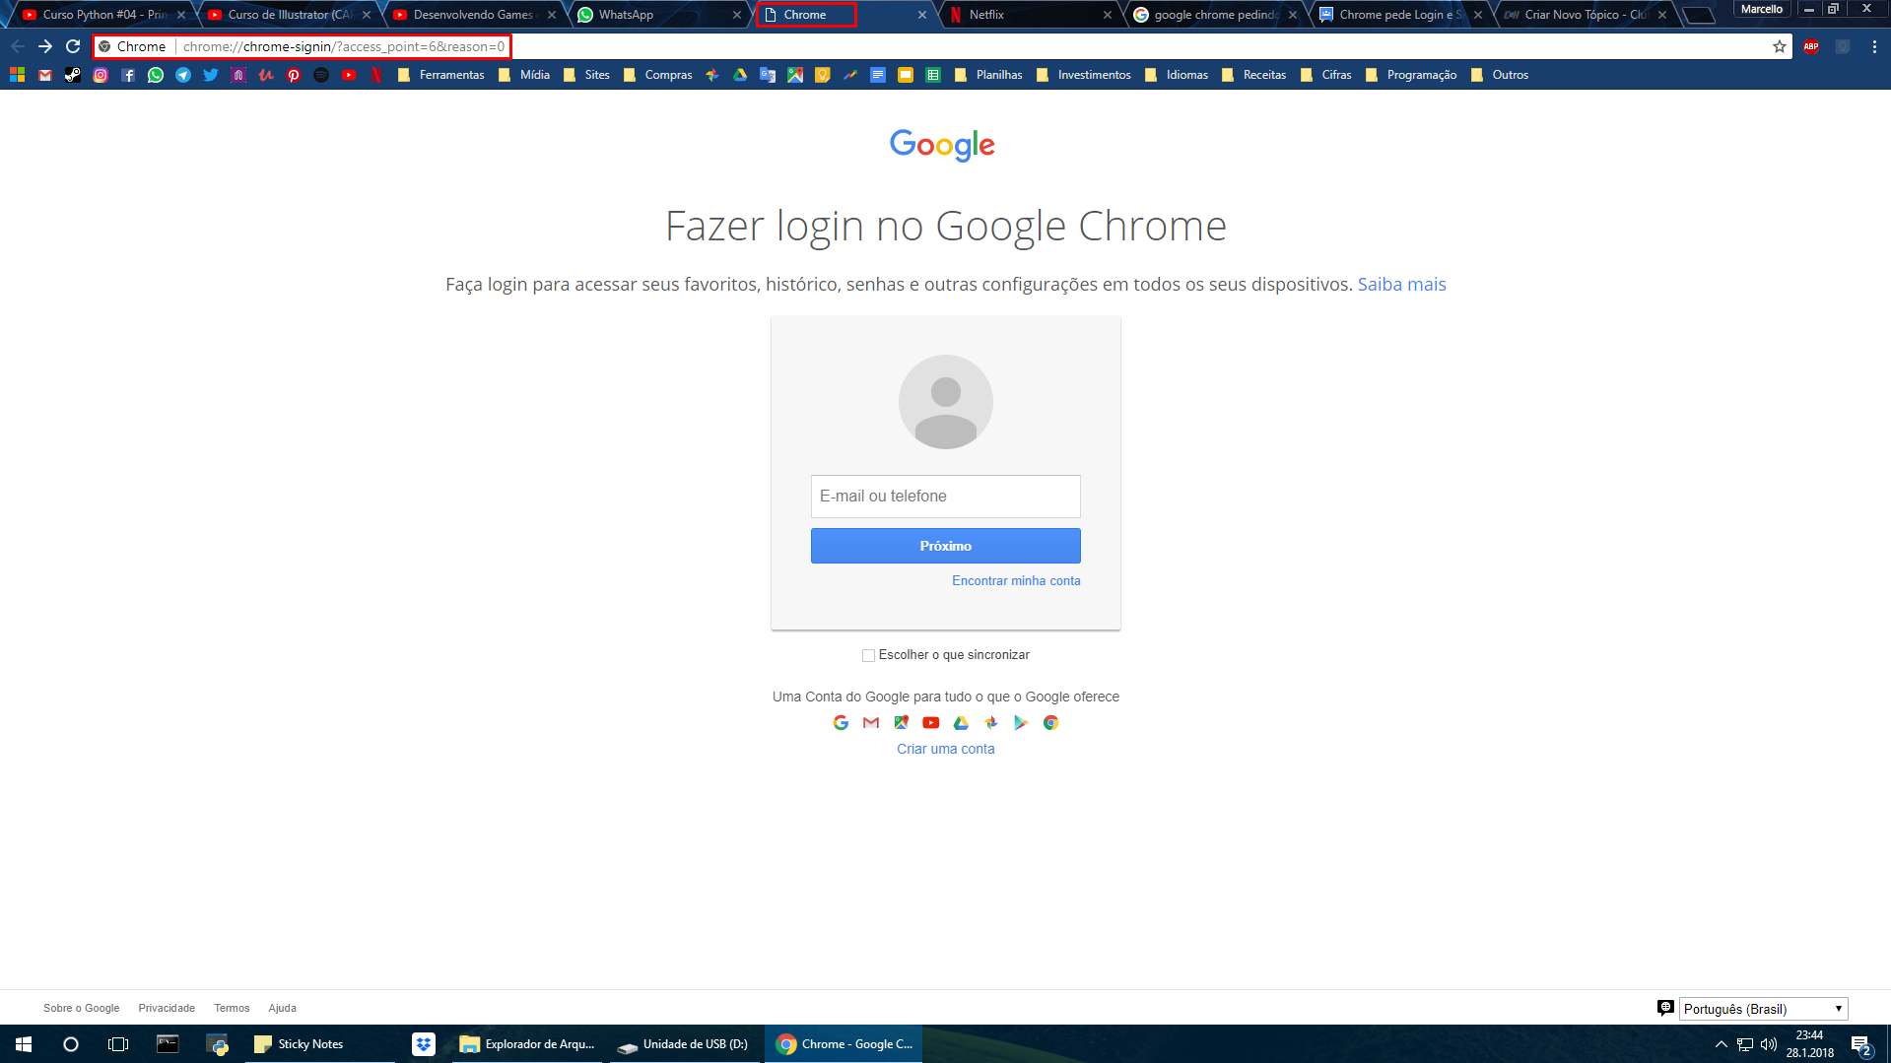The height and width of the screenshot is (1063, 1891).
Task: Open the Instagram bookmark icon
Action: pyautogui.click(x=101, y=75)
